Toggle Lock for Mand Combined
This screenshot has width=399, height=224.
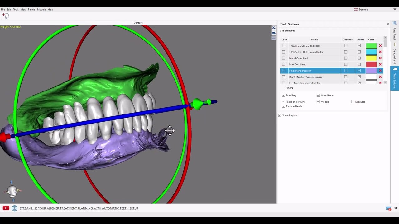pos(284,58)
